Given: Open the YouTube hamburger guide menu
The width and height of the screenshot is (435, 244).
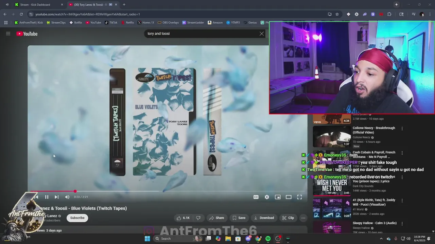Looking at the screenshot, I should (8, 34).
